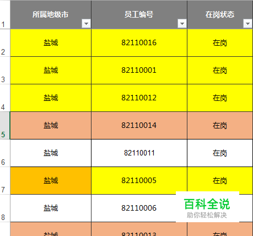Select row header 3
The image size is (253, 236).
(x=5, y=71)
